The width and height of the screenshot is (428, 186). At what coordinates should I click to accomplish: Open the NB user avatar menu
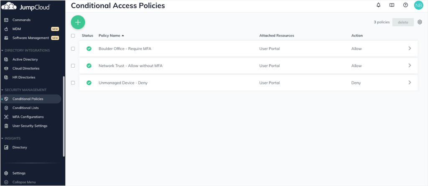pyautogui.click(x=418, y=5)
